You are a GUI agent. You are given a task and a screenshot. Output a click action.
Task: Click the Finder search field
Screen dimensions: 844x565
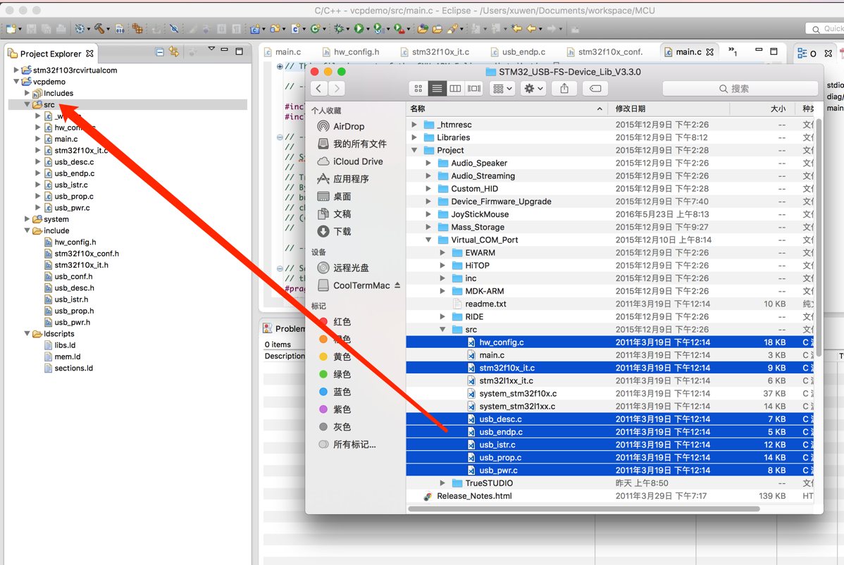tap(740, 88)
